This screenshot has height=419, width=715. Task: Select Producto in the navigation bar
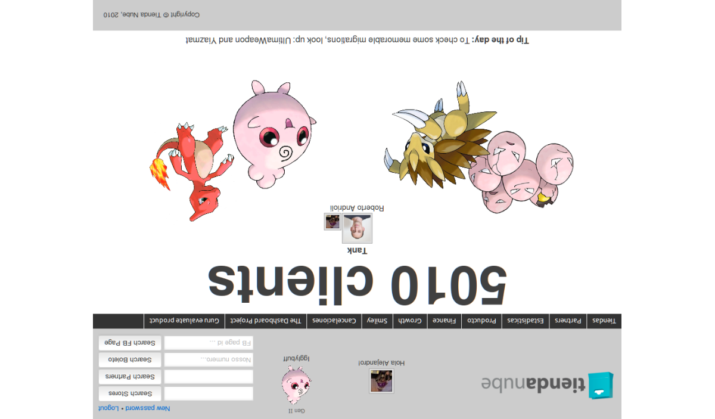[x=481, y=321]
